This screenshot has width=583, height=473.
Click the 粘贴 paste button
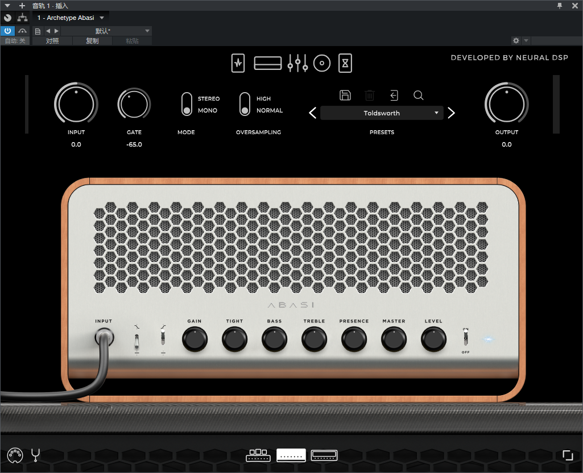(x=132, y=41)
